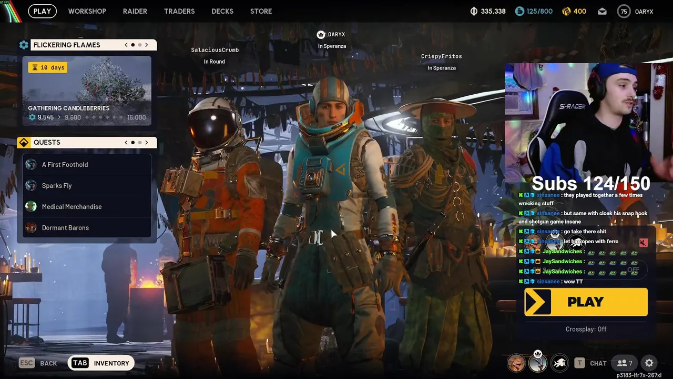Click the red icon in stream chat
The height and width of the screenshot is (379, 673).
643,243
